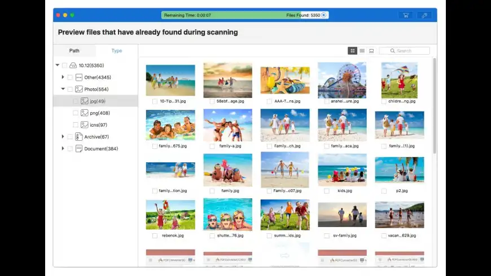Select the icns(97) tree row
The image size is (491, 276).
(96, 124)
